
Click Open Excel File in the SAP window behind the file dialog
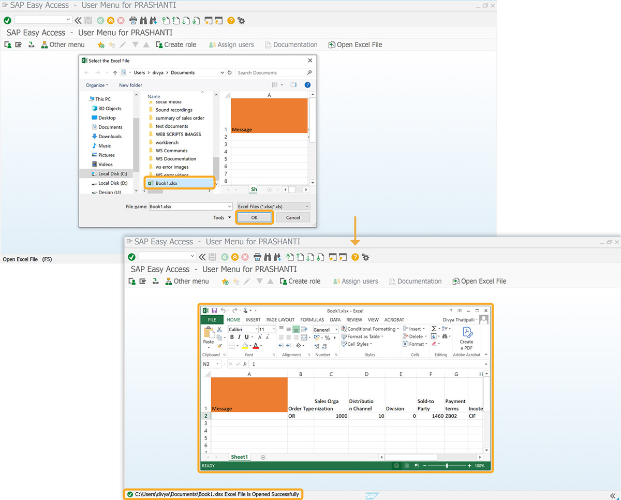355,45
